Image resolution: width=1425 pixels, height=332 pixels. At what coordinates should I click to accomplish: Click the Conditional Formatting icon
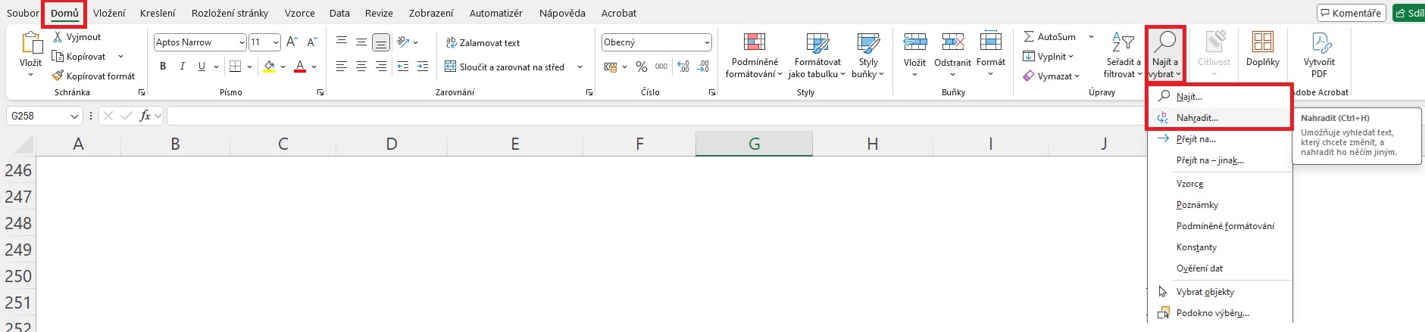754,43
